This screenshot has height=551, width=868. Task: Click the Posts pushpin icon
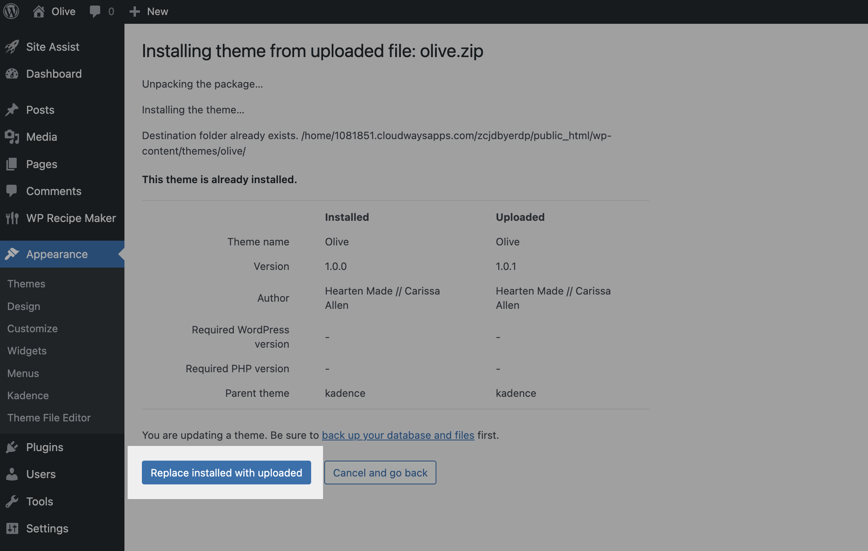click(12, 110)
